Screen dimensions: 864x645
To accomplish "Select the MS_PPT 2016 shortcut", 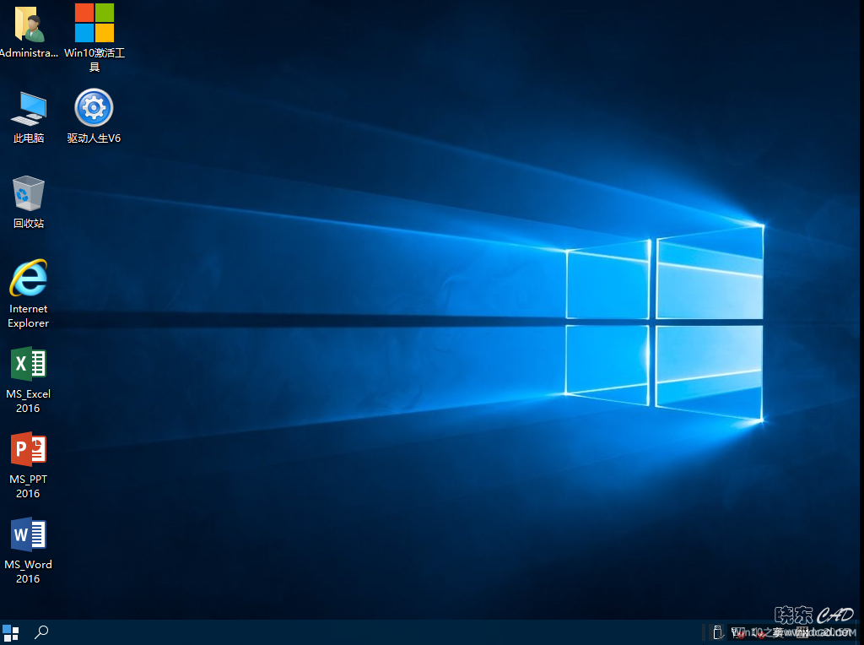I will coord(29,464).
